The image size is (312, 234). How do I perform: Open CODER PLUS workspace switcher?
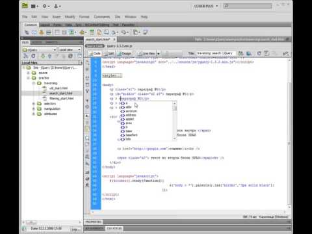(x=206, y=6)
